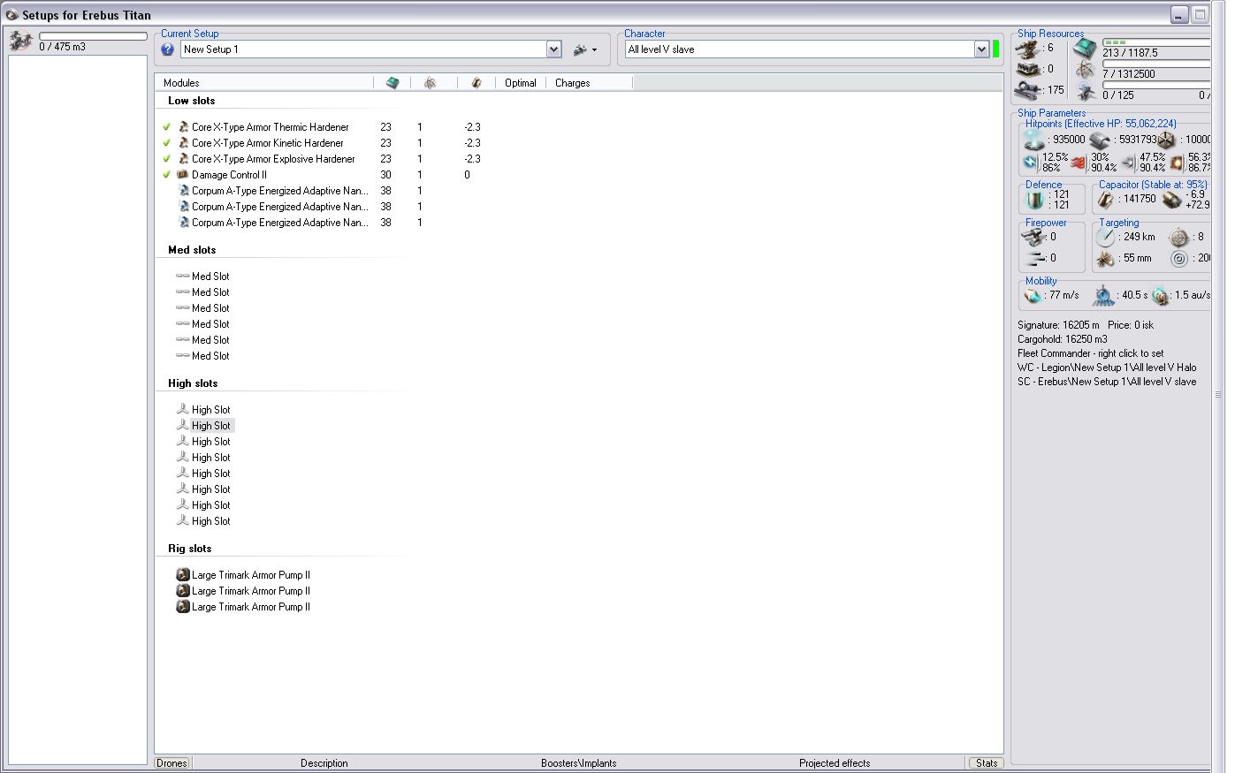
Task: Click the EM resistance lightning icon
Action: point(1031,163)
